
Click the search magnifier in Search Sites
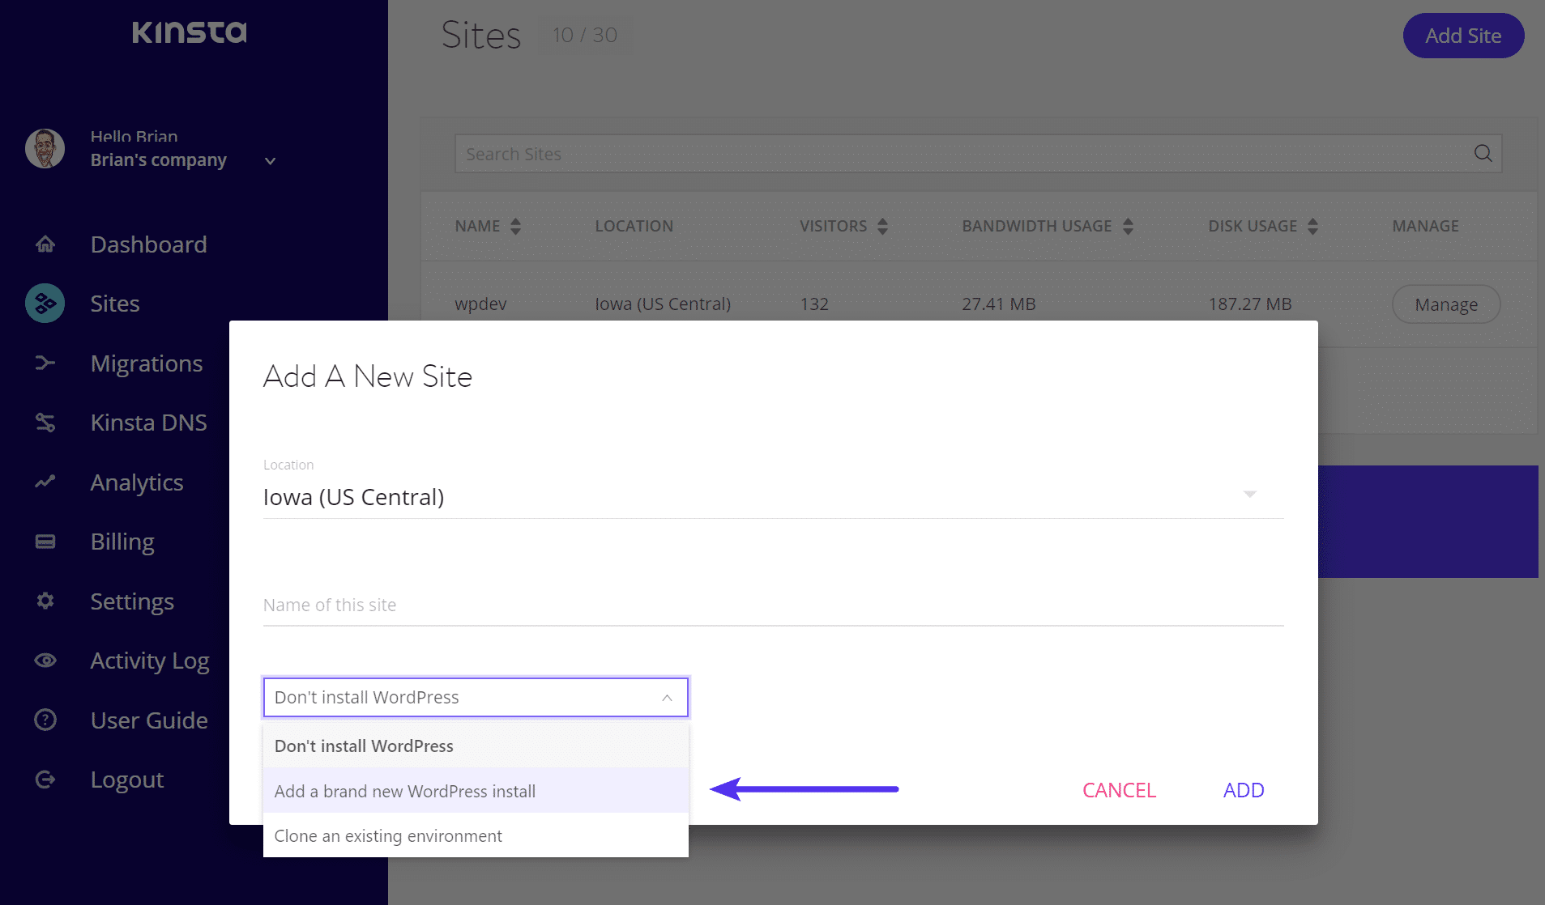point(1483,153)
